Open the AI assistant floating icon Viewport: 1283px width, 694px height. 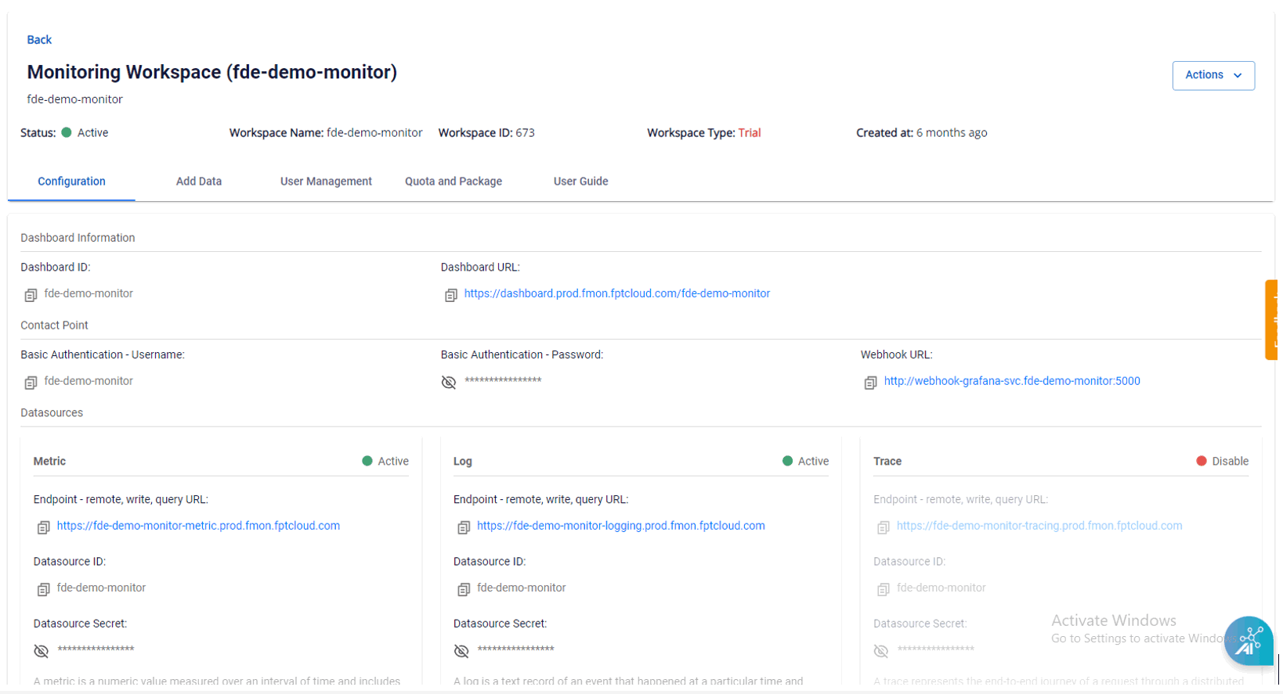click(1248, 641)
